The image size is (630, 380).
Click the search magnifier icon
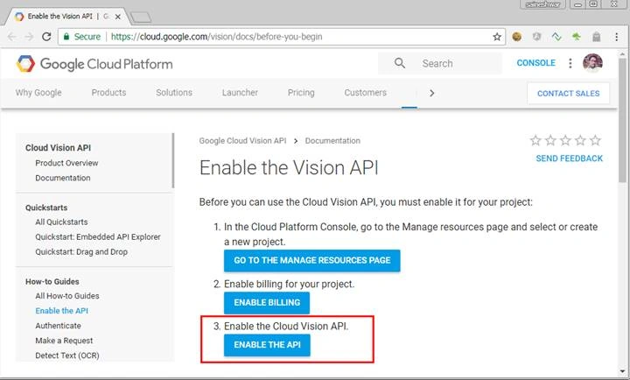(x=400, y=63)
